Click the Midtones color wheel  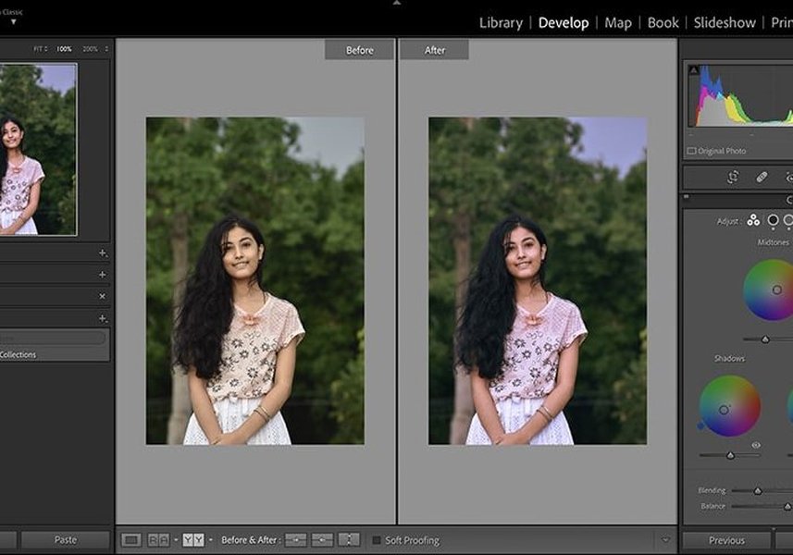[769, 290]
